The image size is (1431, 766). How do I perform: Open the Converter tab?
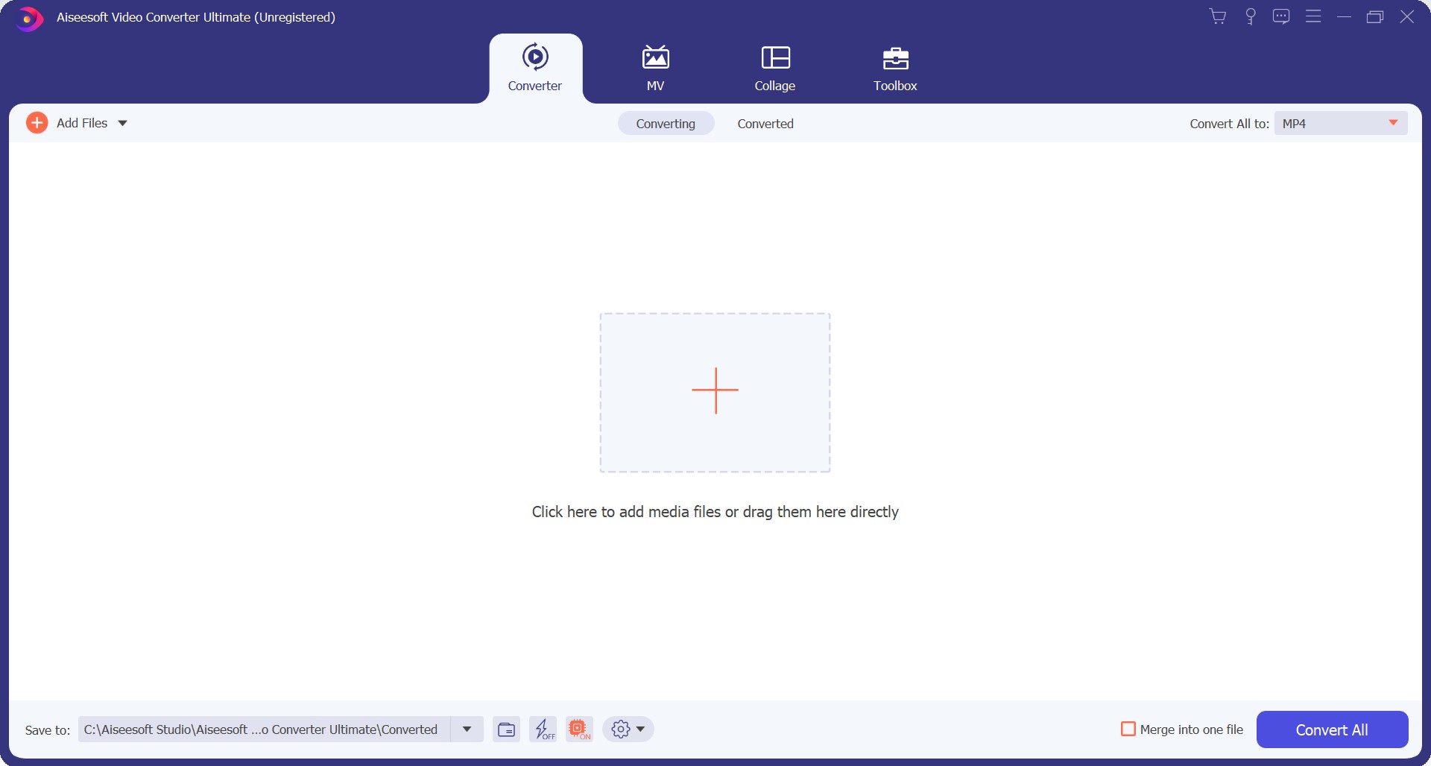535,69
